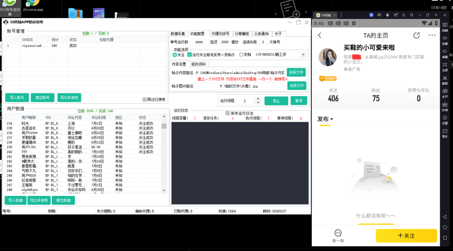Open the 修改资料 tab

coord(198,64)
